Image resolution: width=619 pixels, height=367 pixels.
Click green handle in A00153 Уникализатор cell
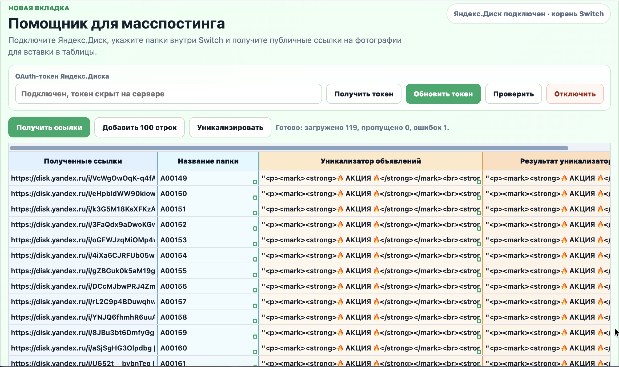coord(479,244)
